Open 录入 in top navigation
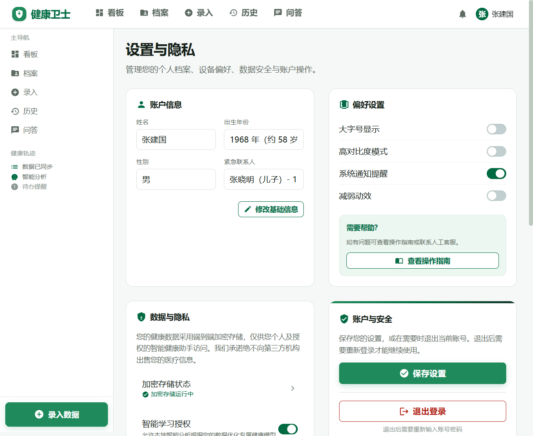This screenshot has width=533, height=436. click(199, 13)
